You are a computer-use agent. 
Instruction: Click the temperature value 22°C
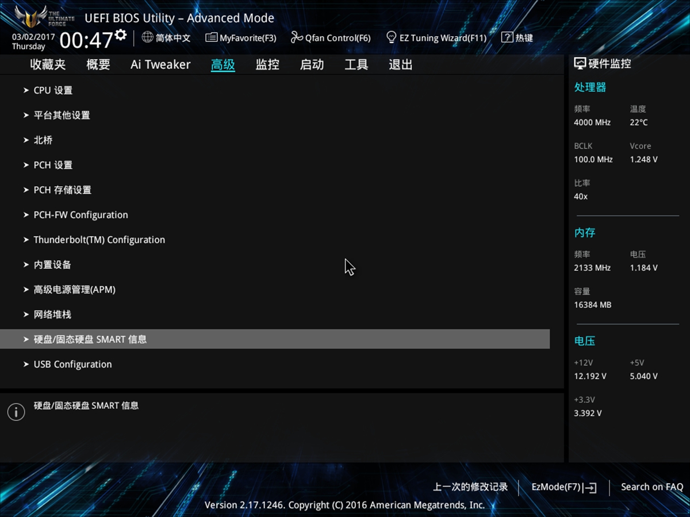click(x=639, y=122)
